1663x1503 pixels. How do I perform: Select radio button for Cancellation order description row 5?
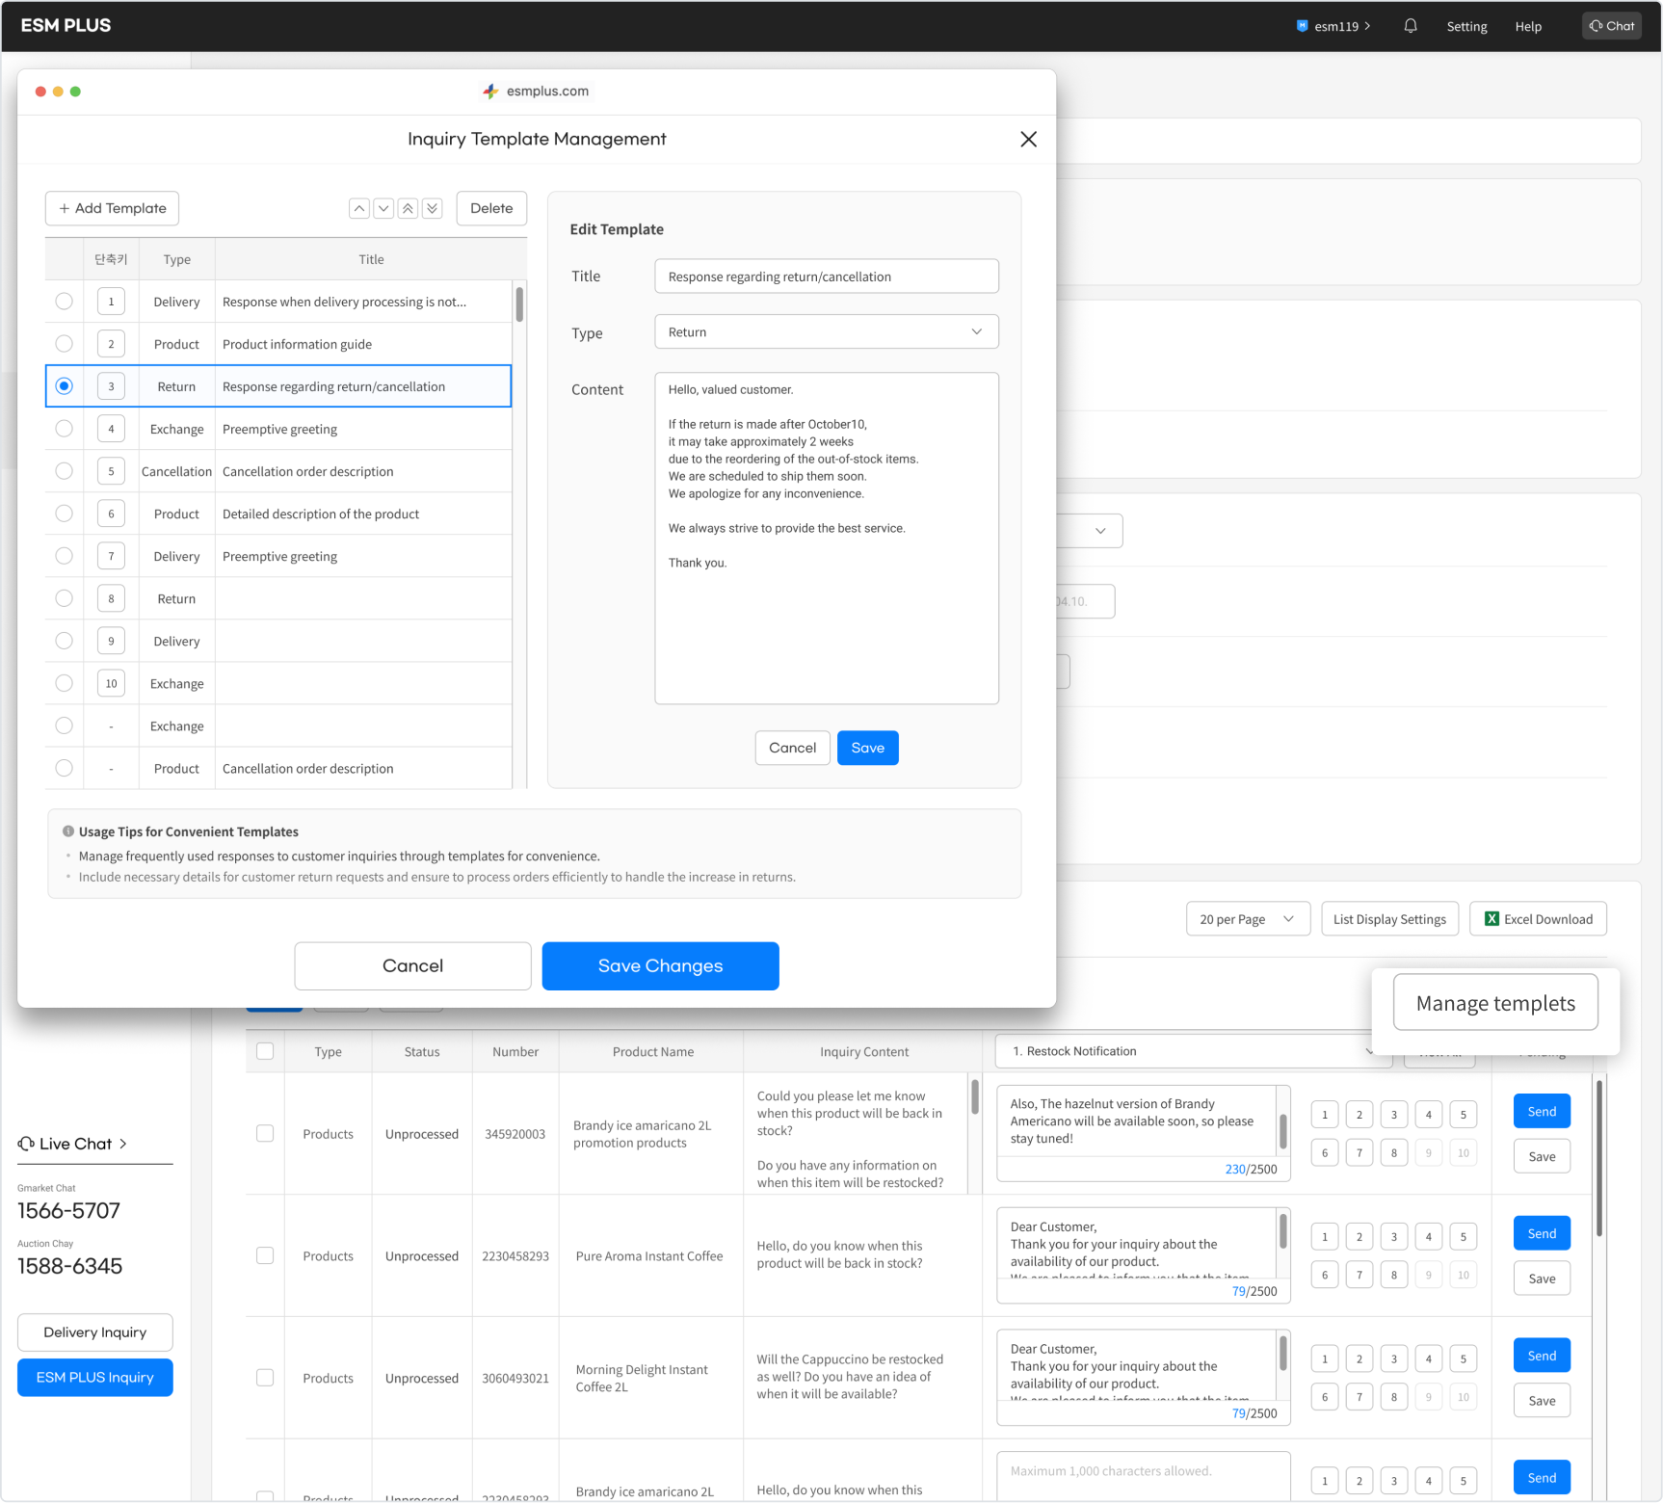click(x=64, y=471)
